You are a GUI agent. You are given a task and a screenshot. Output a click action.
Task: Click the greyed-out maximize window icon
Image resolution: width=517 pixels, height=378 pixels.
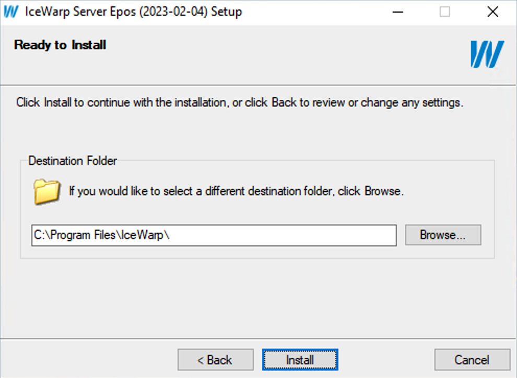(445, 12)
